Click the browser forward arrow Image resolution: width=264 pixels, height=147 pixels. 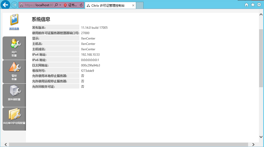pyautogui.click(x=14, y=5)
